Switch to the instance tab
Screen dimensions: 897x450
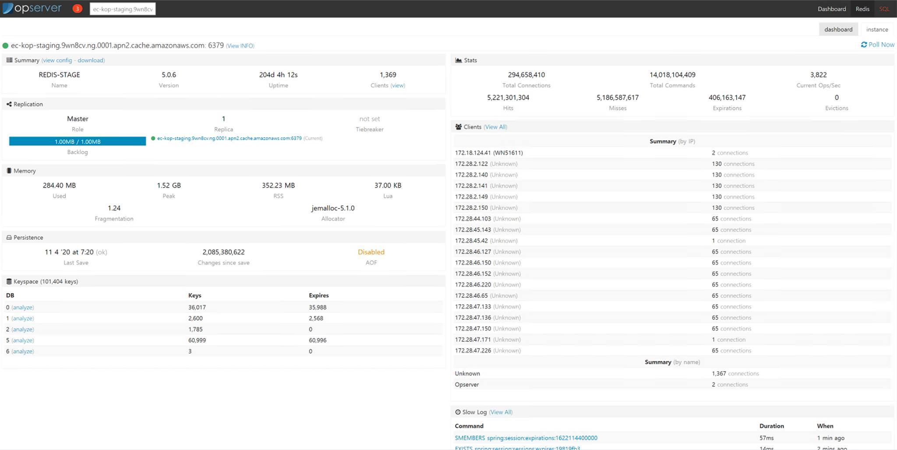point(877,29)
